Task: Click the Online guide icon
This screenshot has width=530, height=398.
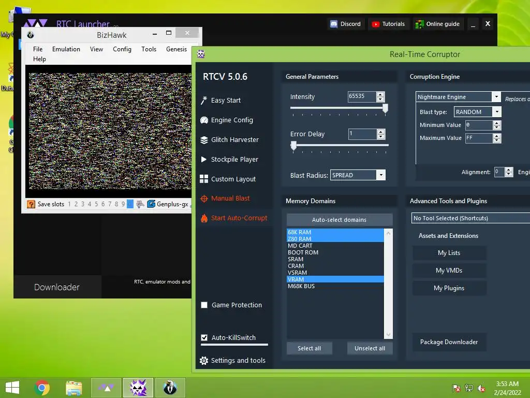Action: pyautogui.click(x=419, y=24)
